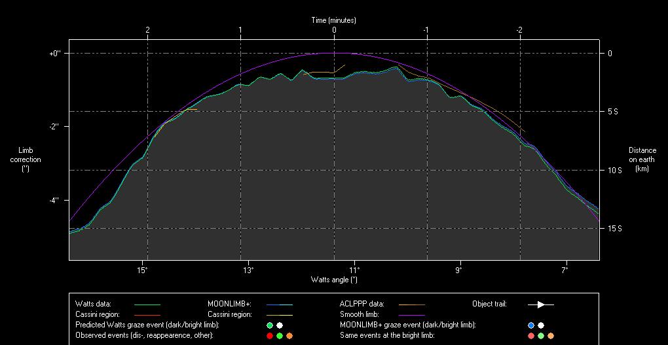Click the white MOONLIMB+ bright limb dot
The height and width of the screenshot is (345, 668).
point(541,325)
